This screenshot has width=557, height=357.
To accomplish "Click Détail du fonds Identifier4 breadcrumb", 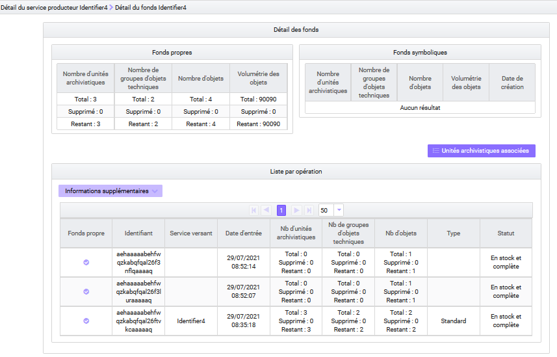I will pos(151,7).
